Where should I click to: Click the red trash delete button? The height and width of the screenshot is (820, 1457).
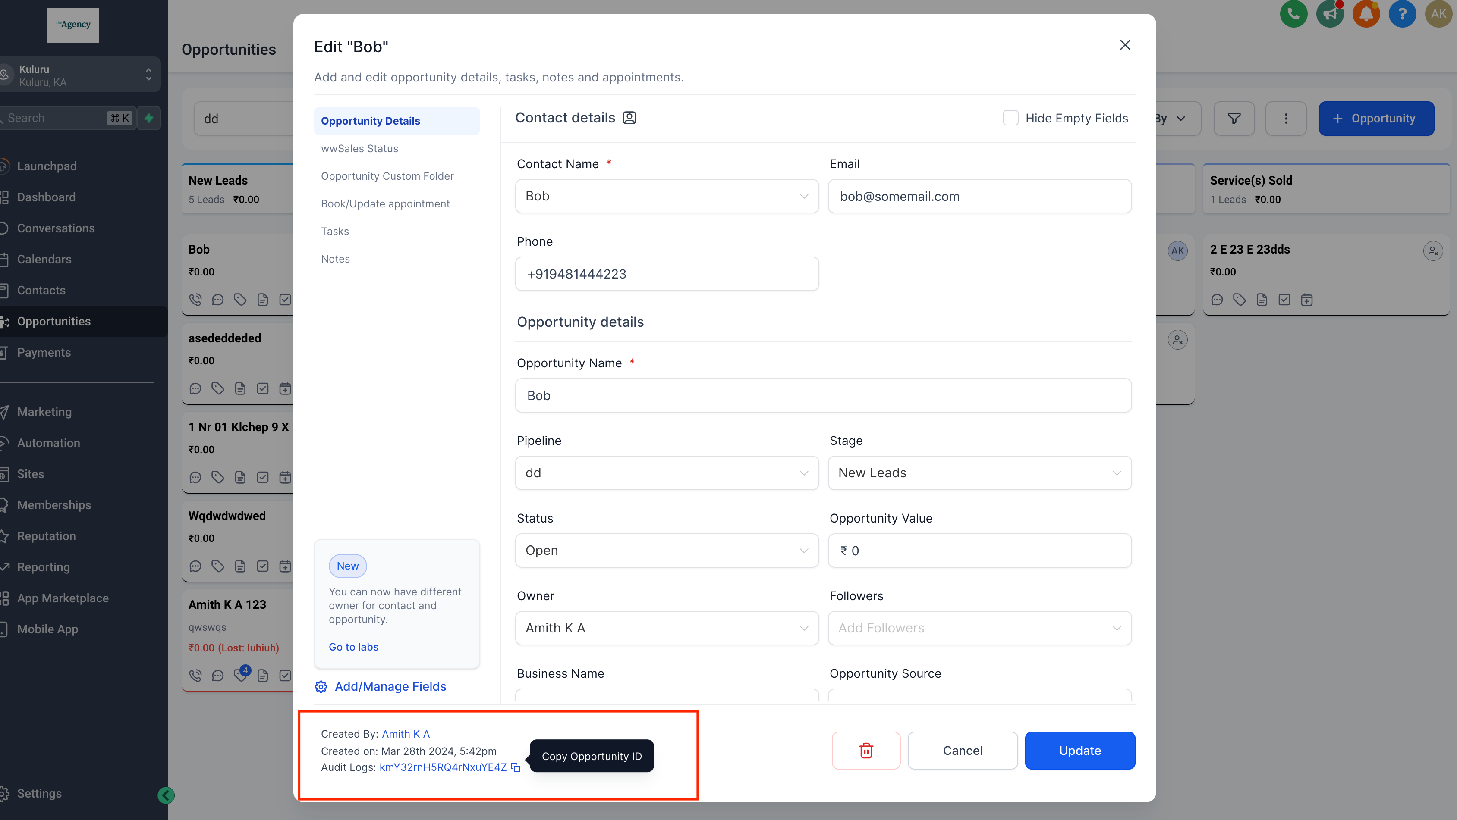tap(865, 751)
